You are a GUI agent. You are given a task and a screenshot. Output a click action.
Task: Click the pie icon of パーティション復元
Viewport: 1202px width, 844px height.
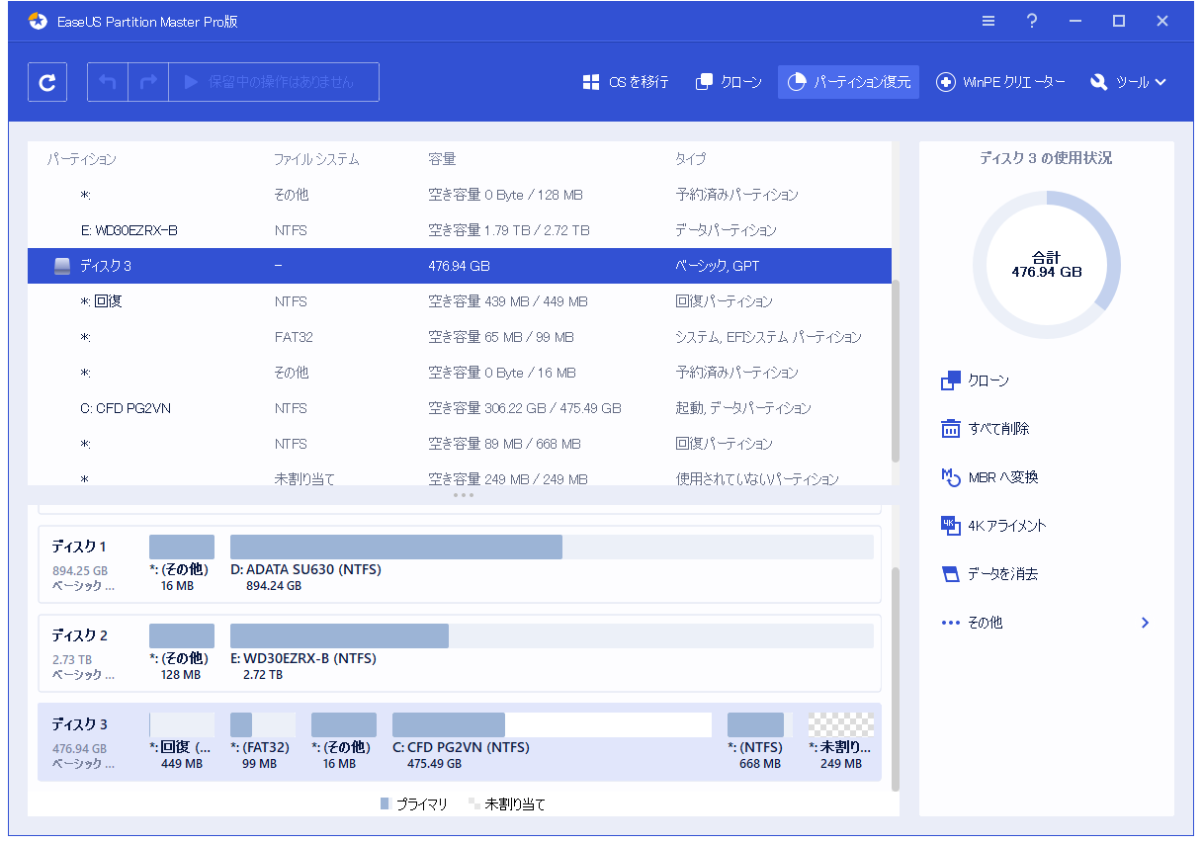(x=797, y=82)
